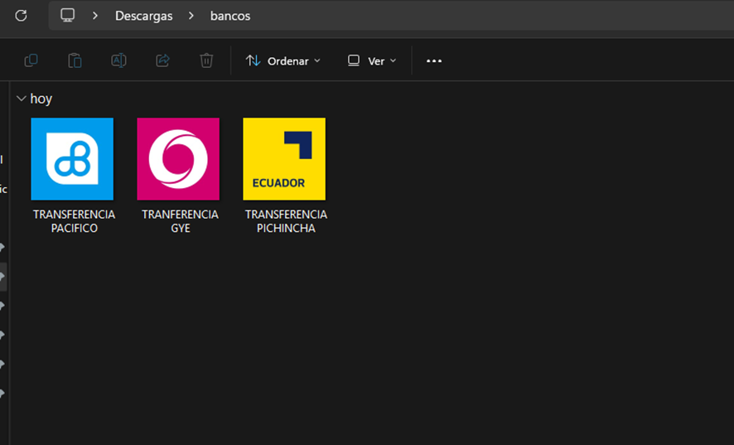Click the Delete trash icon
Viewport: 734px width, 445px height.
point(206,60)
